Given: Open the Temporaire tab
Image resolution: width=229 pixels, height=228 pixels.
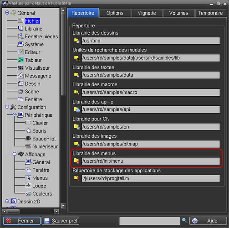Looking at the screenshot, I should pos(210,13).
